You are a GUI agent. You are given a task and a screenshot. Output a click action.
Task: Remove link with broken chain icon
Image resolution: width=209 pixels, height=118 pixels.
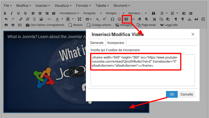pyautogui.click(x=28, y=19)
